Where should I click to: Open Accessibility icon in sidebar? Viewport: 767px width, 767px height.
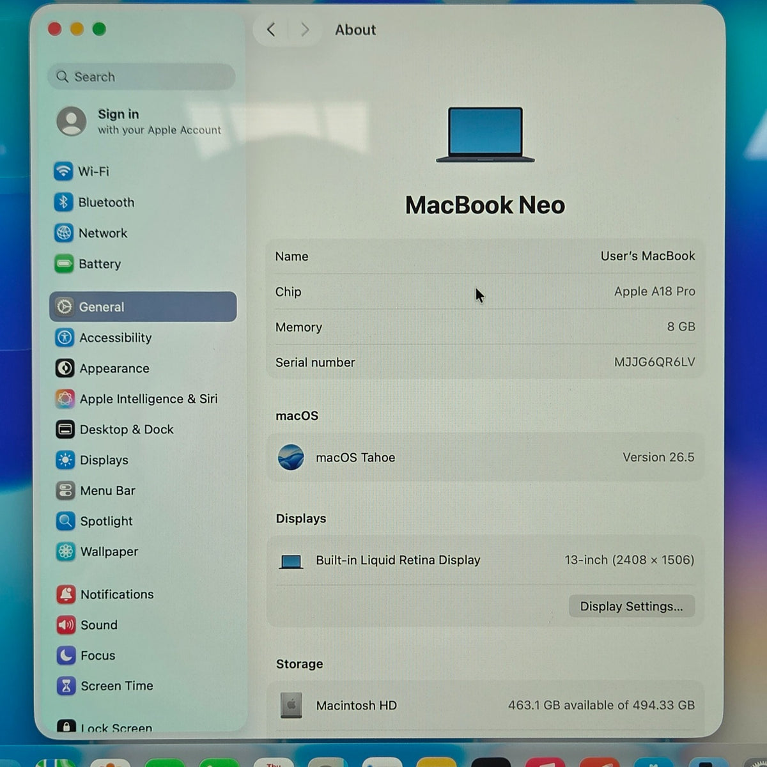coord(65,337)
